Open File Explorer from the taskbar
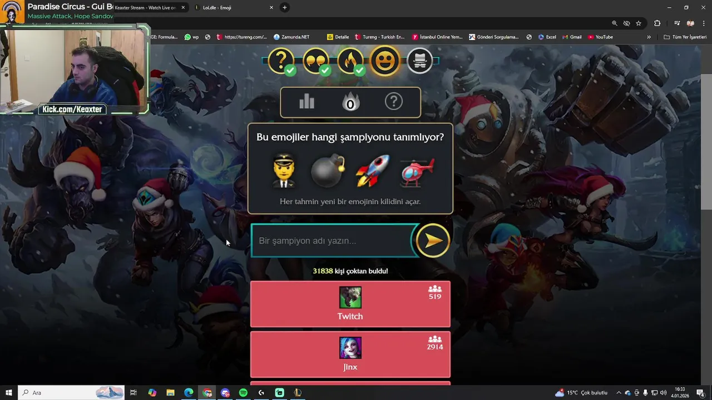 coord(170,393)
